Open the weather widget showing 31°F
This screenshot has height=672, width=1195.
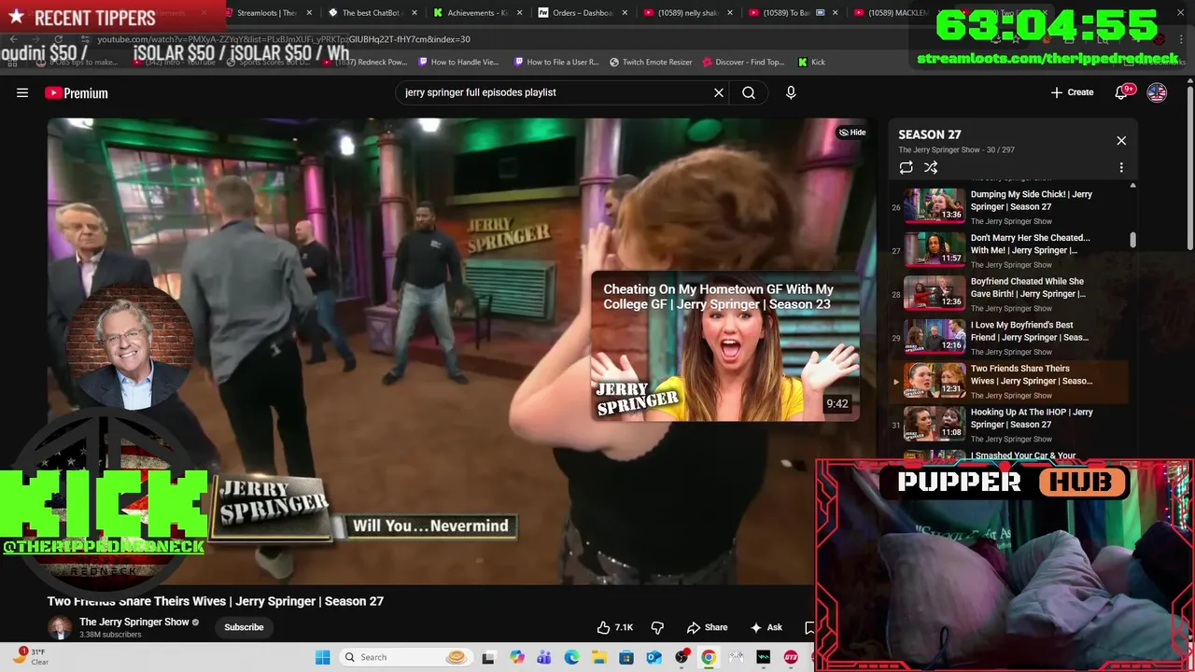30,657
